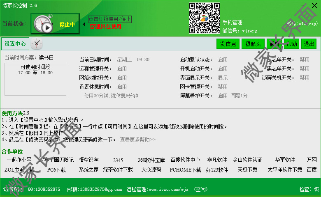This screenshot has height=197, width=321.
Task: Click the 间隔1分 interval text
Action: point(239,96)
